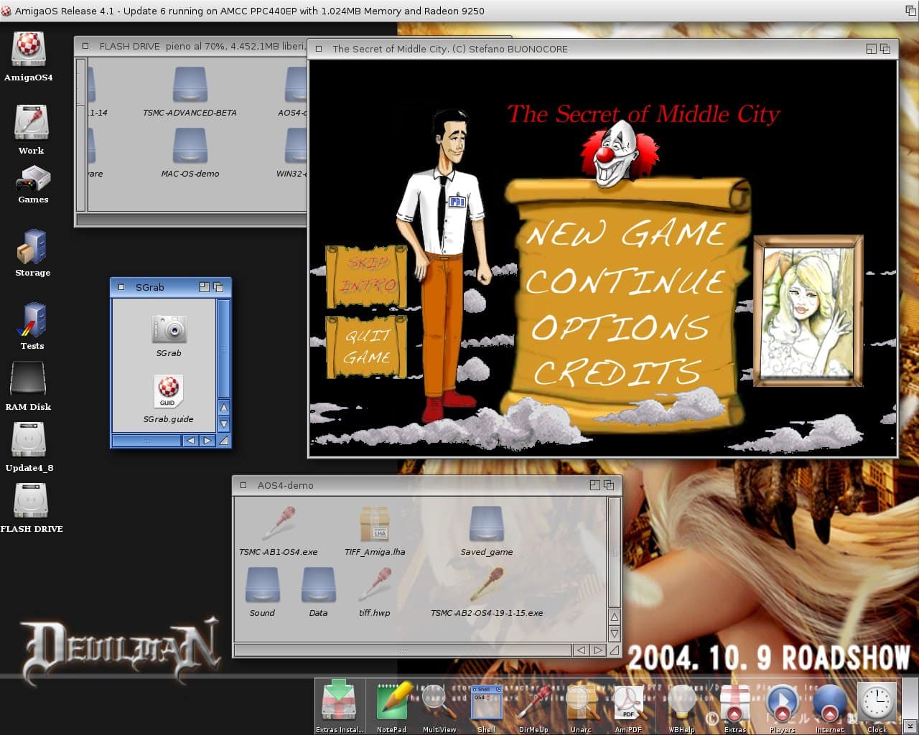Open the Saved_game folder
Image resolution: width=919 pixels, height=735 pixels.
[x=487, y=524]
